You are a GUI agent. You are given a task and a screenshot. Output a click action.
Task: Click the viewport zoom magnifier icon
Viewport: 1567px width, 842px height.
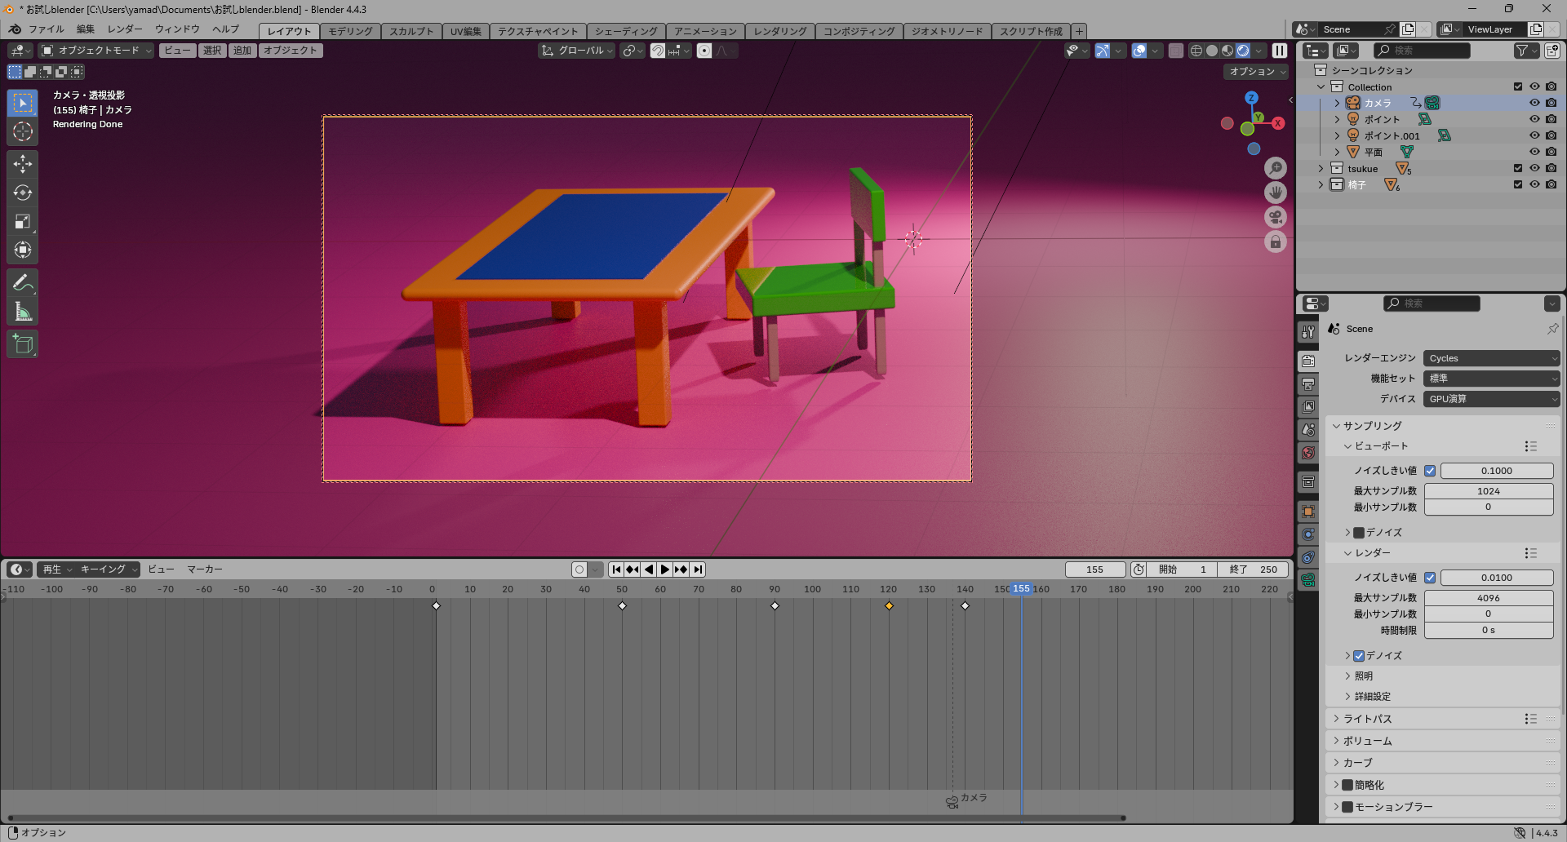point(1275,168)
